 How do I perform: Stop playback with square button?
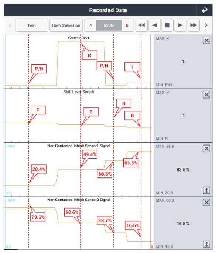point(167,25)
